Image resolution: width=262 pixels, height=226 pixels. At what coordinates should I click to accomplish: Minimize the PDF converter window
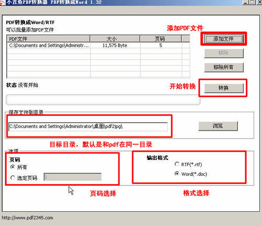(245, 2)
